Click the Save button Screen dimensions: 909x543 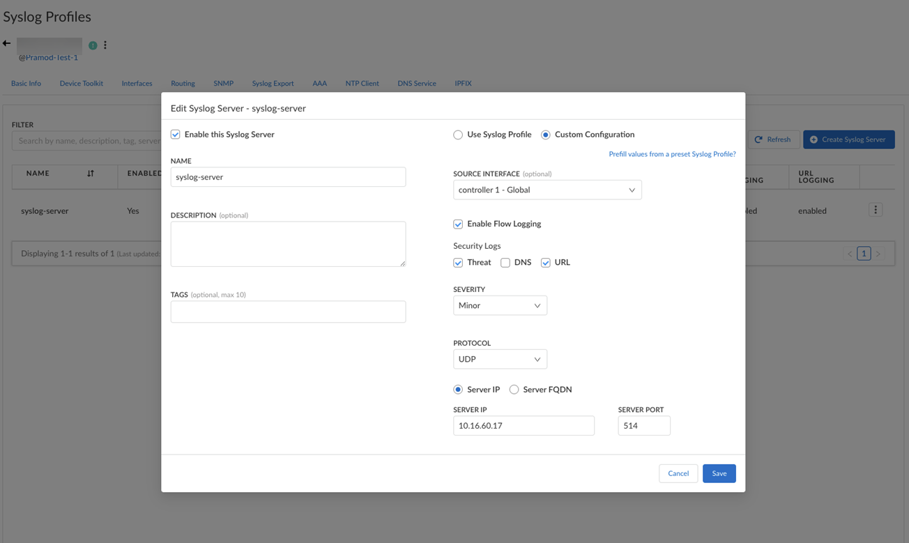pos(719,473)
